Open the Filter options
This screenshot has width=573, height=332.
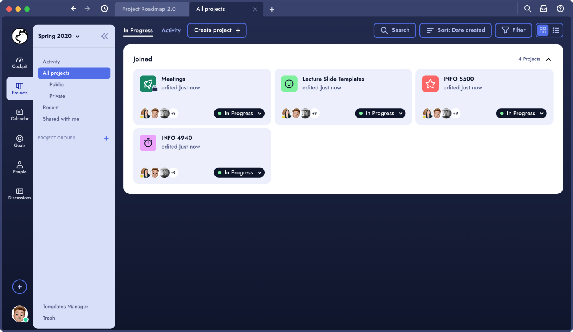(x=513, y=30)
